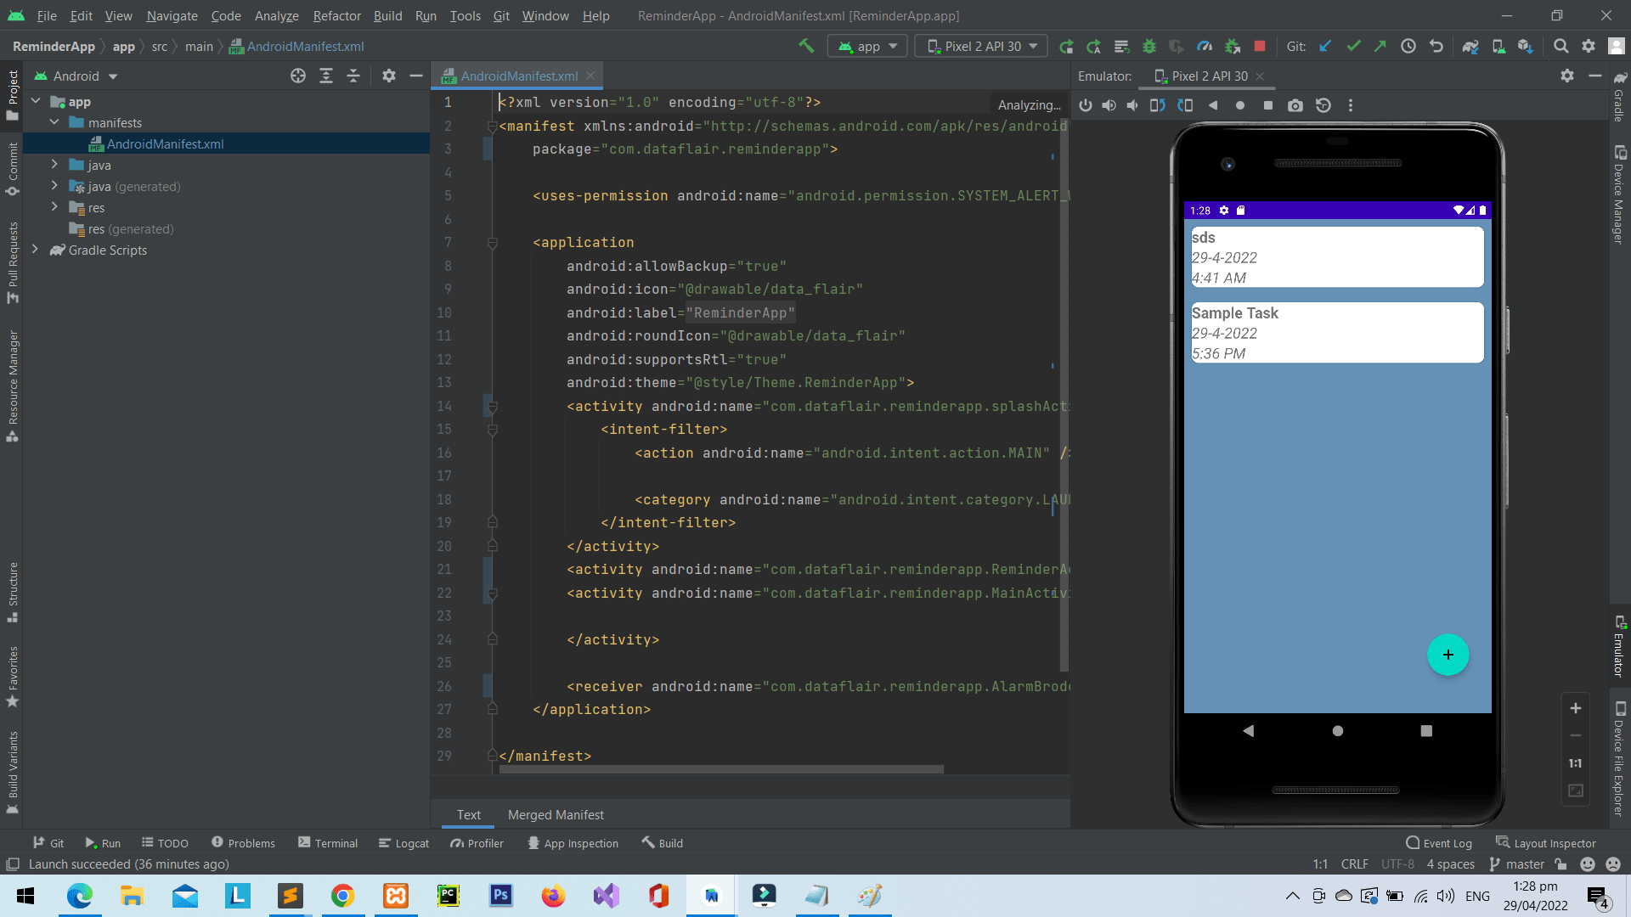Open the Pixel 2 API 30 device dropdown
The image size is (1631, 917).
980,46
